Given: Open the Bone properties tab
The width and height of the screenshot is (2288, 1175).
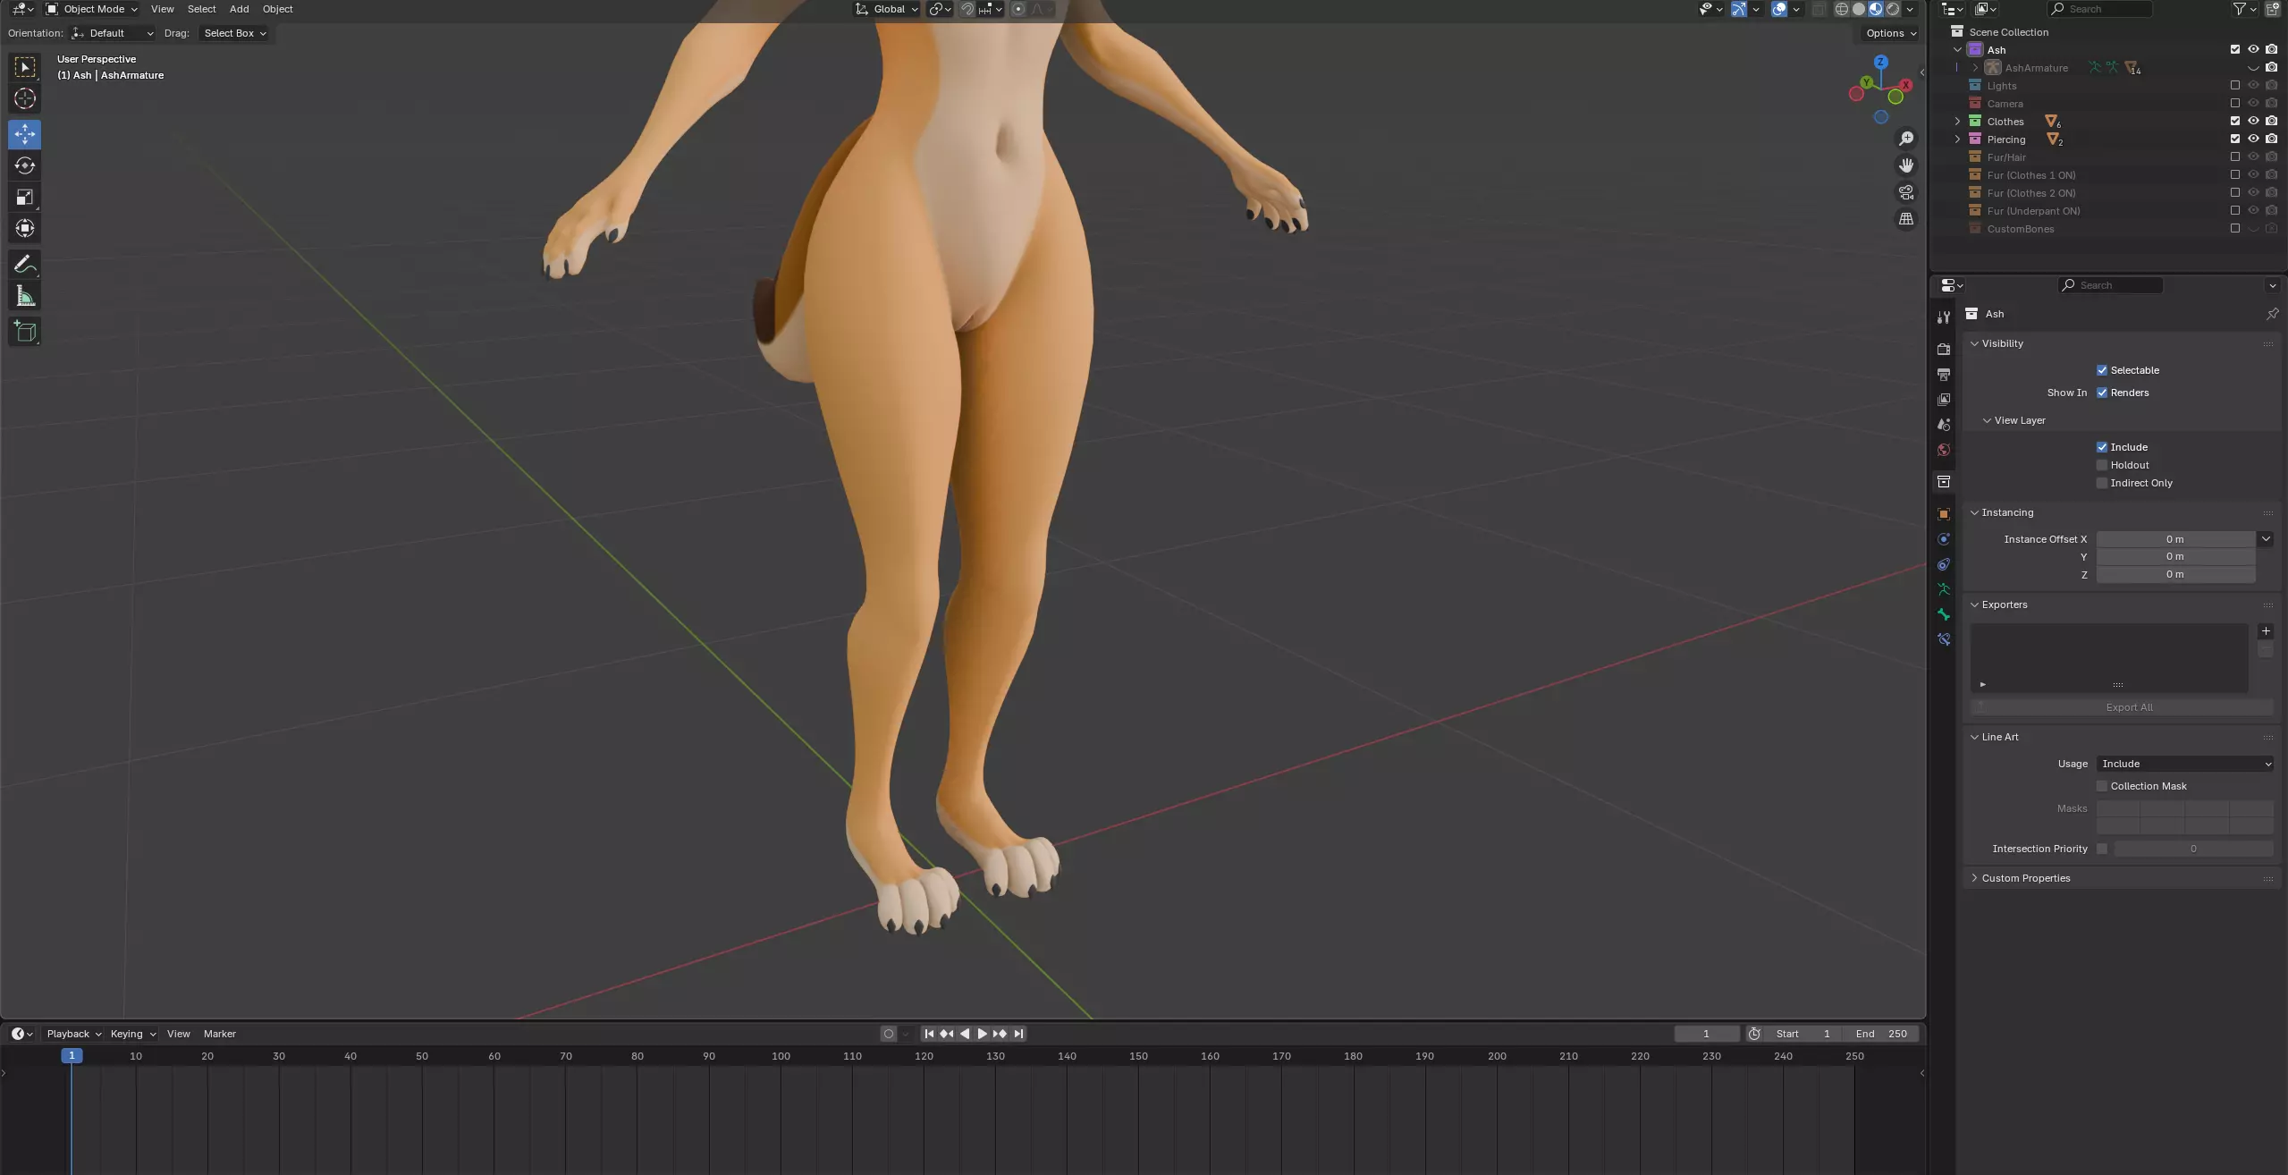Looking at the screenshot, I should (x=1943, y=614).
